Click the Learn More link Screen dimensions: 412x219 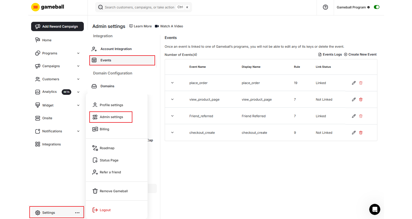pyautogui.click(x=140, y=26)
